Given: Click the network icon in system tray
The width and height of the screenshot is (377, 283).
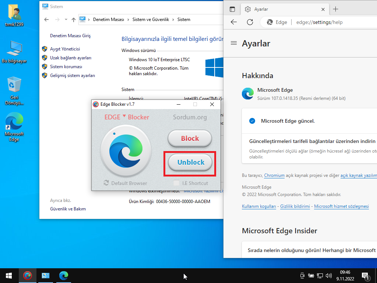Looking at the screenshot, I should pyautogui.click(x=320, y=276).
